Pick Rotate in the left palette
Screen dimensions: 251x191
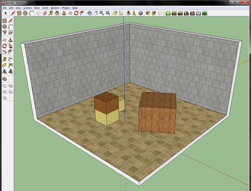click(5, 46)
